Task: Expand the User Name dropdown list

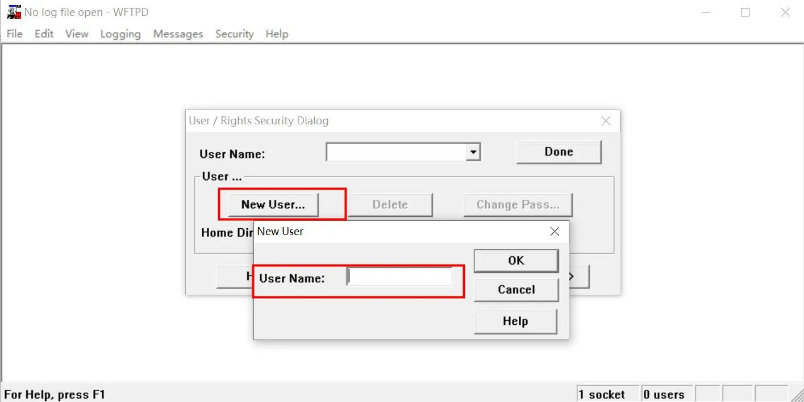Action: click(x=473, y=152)
